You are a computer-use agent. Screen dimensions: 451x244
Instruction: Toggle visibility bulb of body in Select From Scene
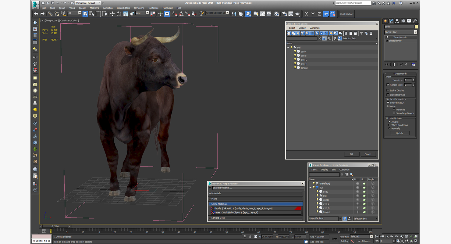pos(295,51)
